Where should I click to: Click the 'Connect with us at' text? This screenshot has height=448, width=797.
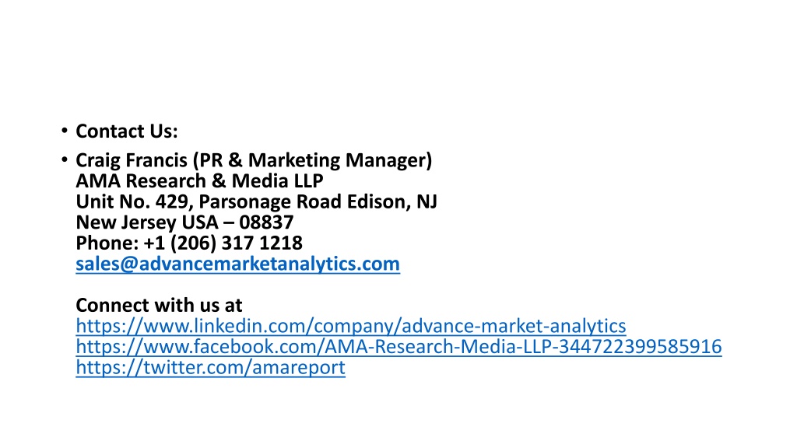159,305
